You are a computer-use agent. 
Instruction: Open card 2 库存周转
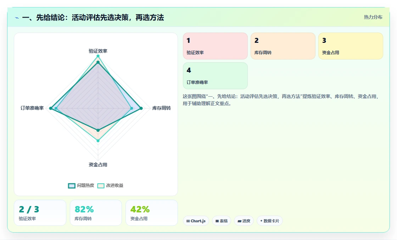(283, 46)
